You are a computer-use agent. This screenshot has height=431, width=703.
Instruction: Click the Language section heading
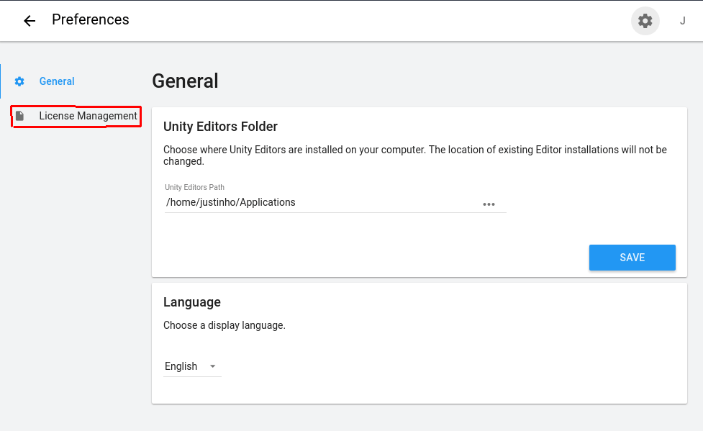pos(192,302)
